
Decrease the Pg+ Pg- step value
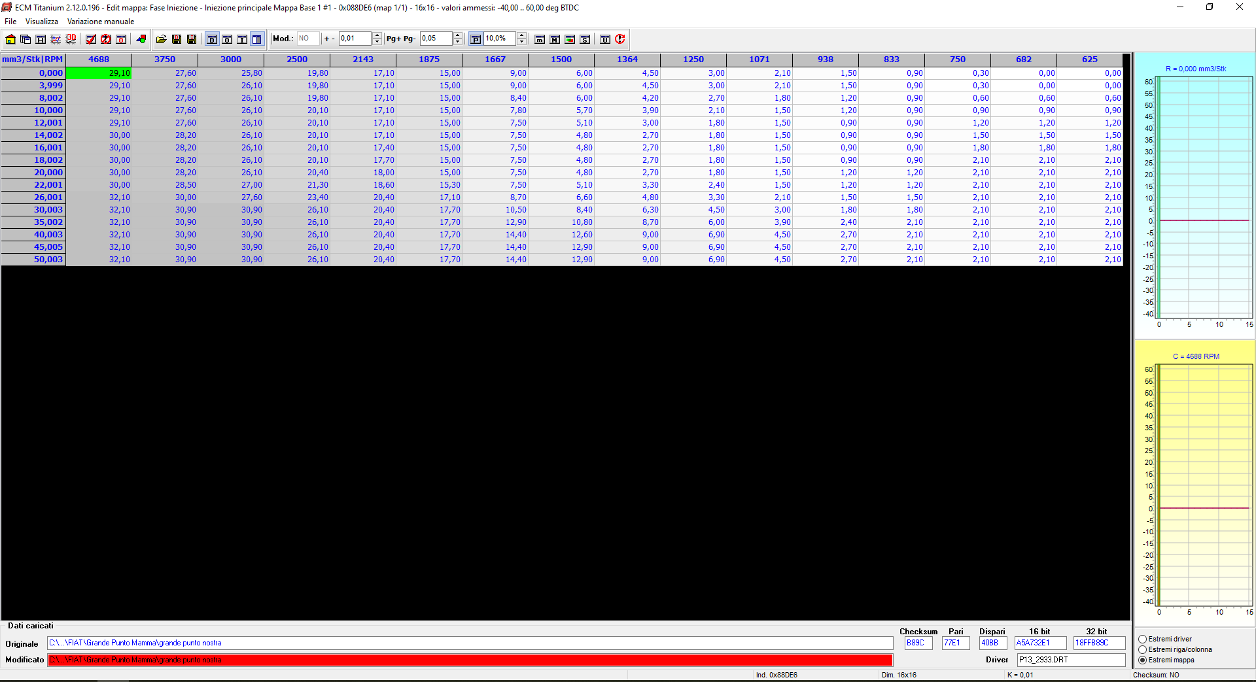click(458, 42)
